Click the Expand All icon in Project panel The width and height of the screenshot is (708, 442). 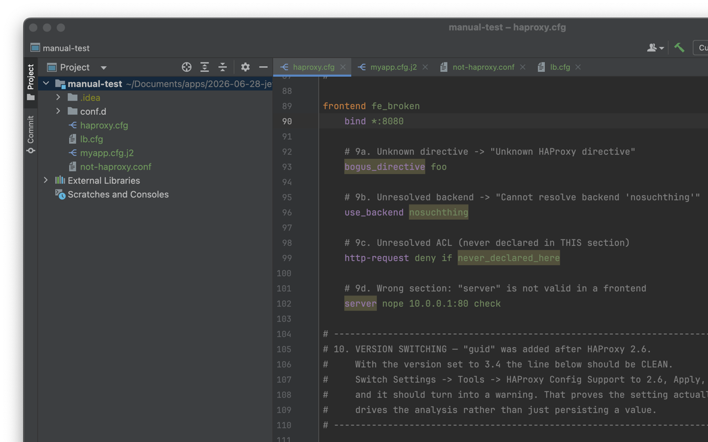[x=205, y=67]
